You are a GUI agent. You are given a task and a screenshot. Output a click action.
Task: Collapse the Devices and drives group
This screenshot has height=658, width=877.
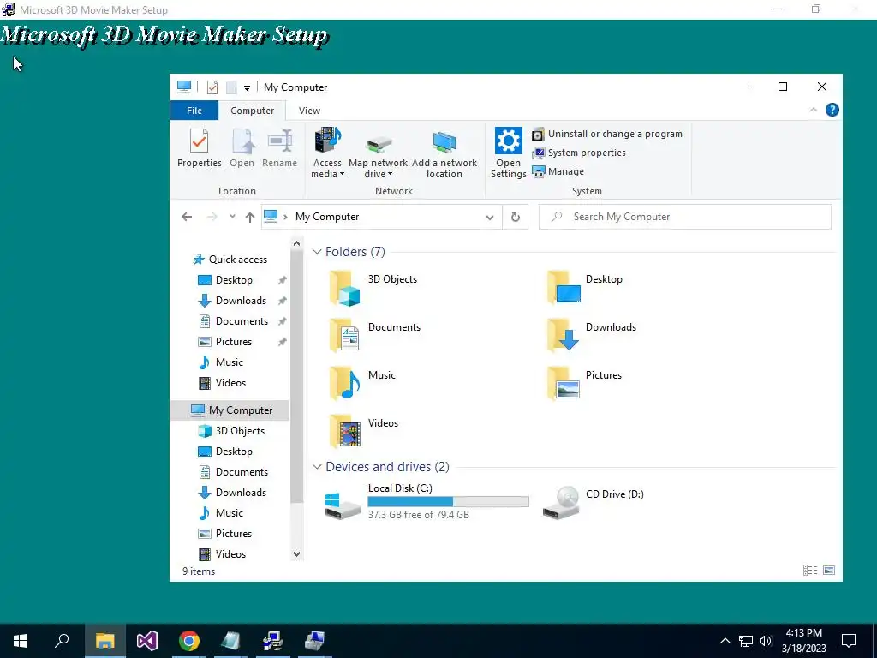pyautogui.click(x=317, y=467)
